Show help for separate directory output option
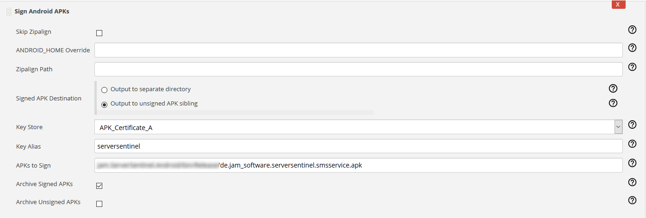 pyautogui.click(x=613, y=88)
